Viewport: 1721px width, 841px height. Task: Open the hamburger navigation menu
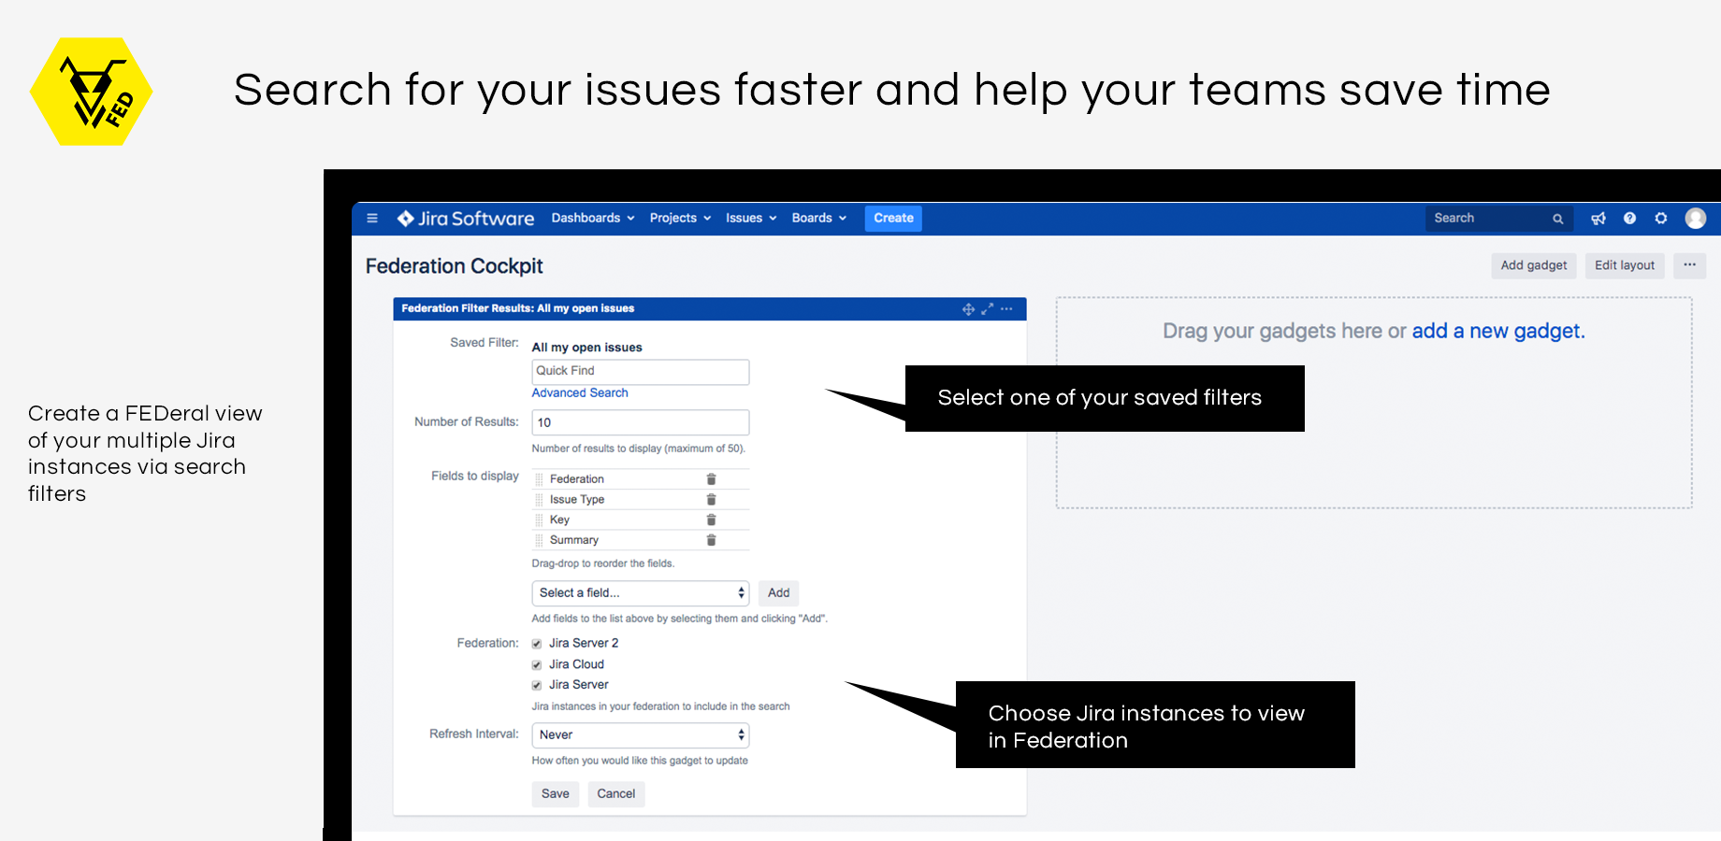click(372, 219)
